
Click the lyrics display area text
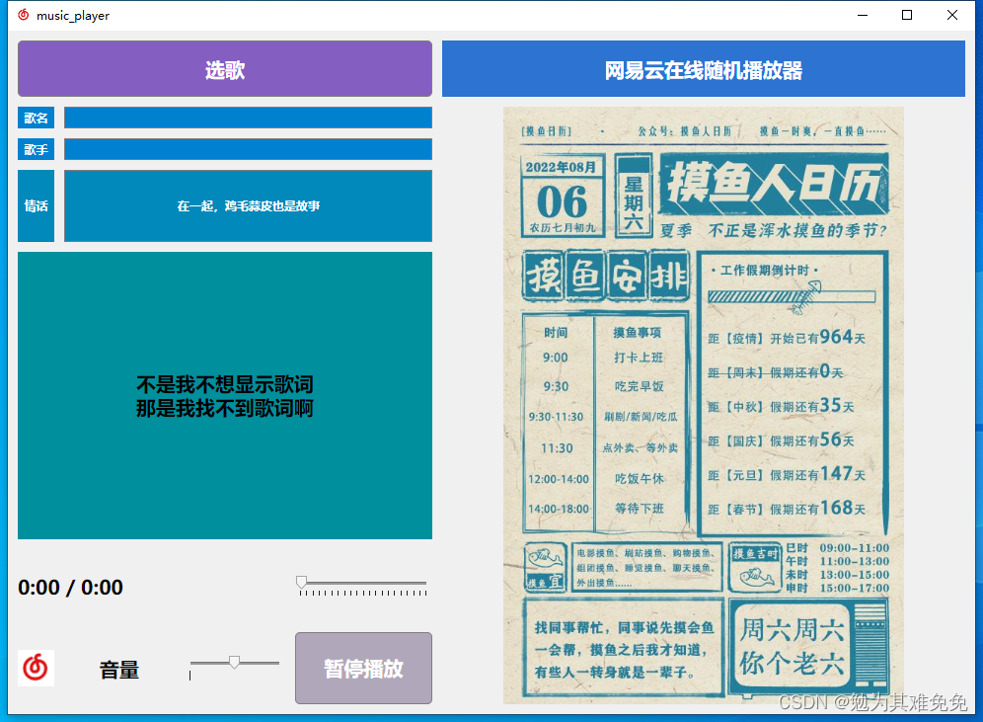(x=224, y=396)
